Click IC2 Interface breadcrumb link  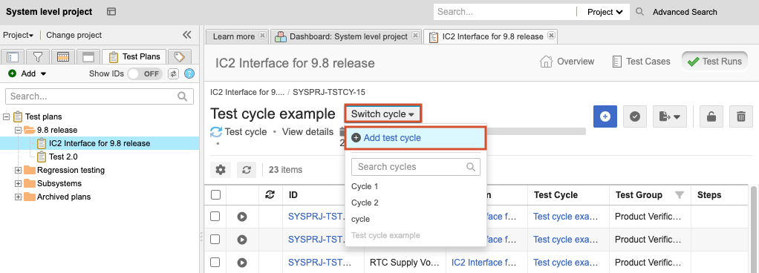click(247, 92)
